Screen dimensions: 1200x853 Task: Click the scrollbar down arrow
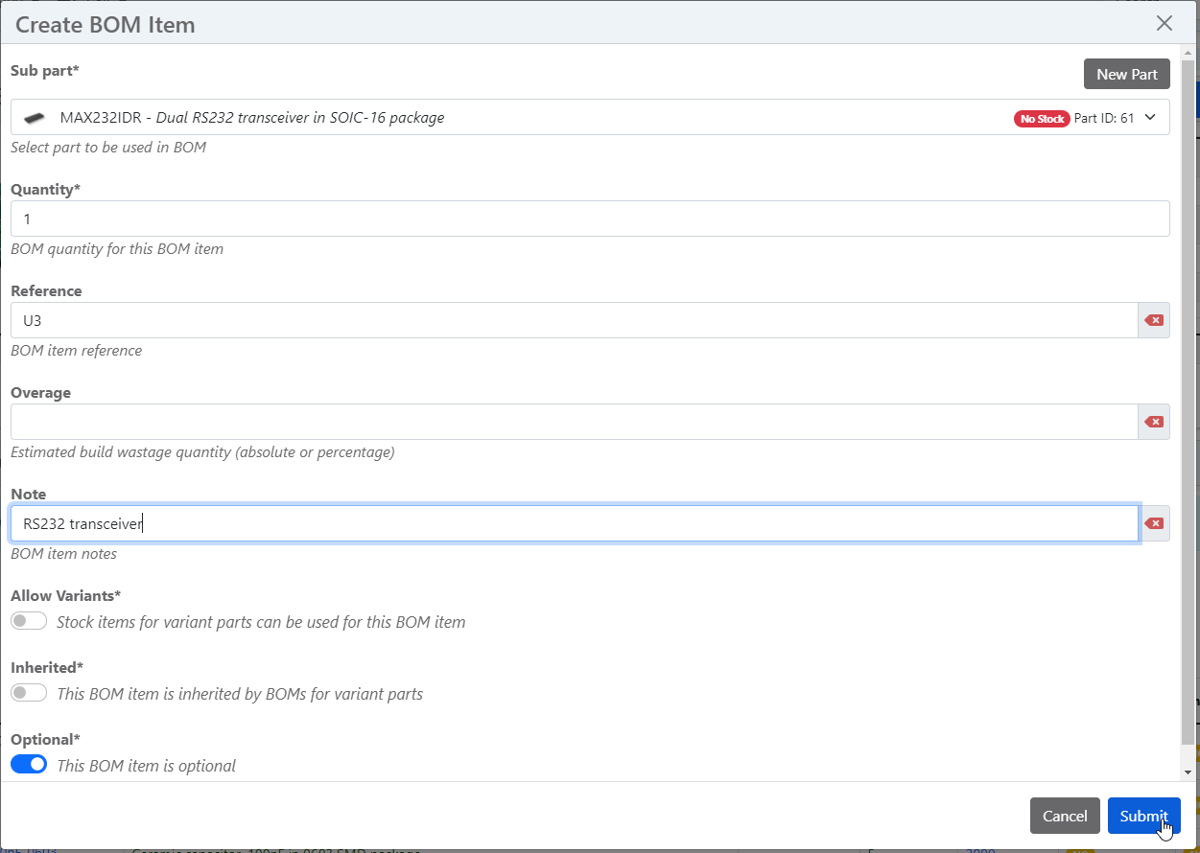point(1188,772)
